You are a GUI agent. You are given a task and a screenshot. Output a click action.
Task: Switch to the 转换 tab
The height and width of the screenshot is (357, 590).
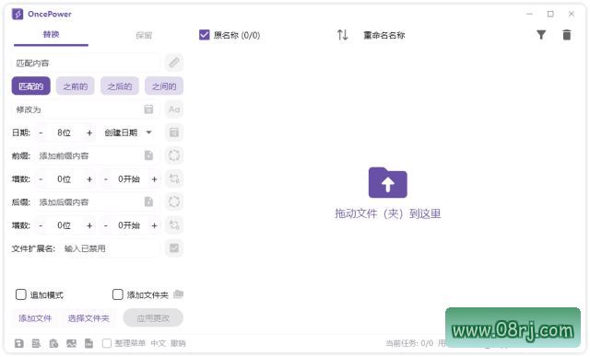[52, 35]
